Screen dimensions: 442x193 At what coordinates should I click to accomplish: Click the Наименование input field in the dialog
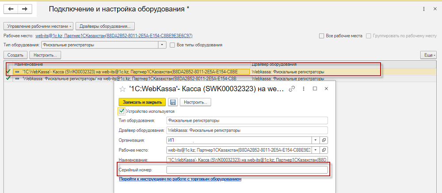click(247, 160)
